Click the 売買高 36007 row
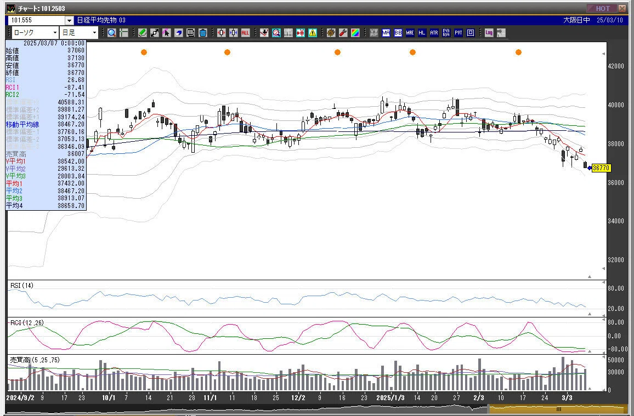Screen dimensions: 634x416 pyautogui.click(x=46, y=154)
